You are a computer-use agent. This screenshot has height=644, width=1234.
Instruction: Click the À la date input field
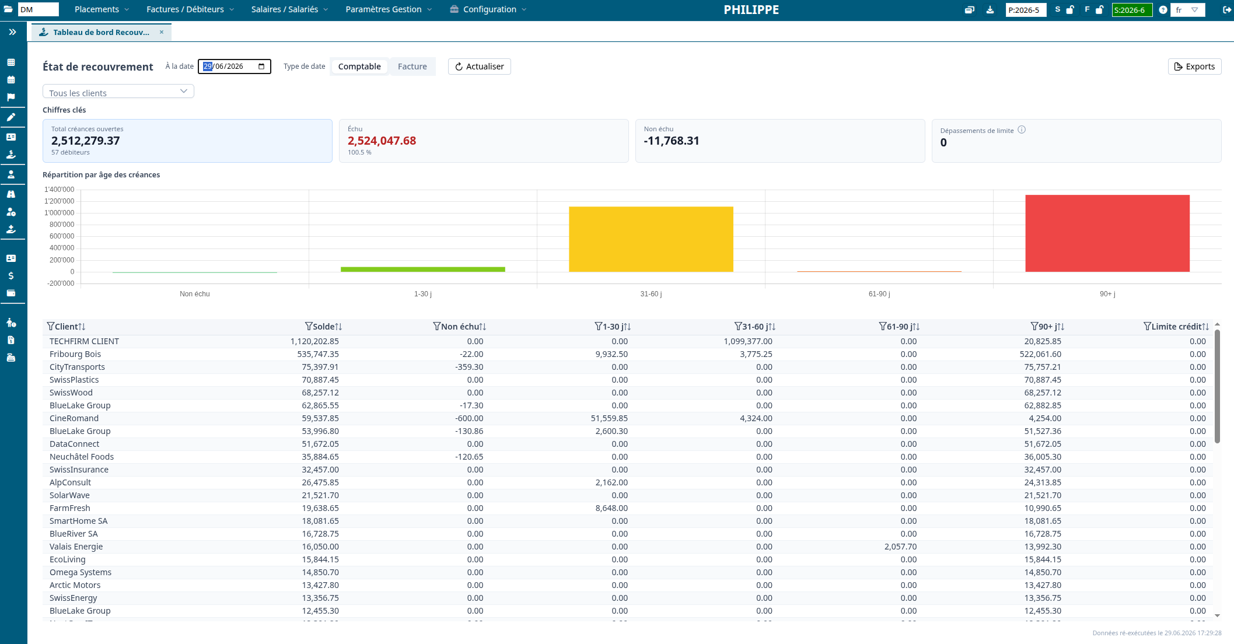234,66
